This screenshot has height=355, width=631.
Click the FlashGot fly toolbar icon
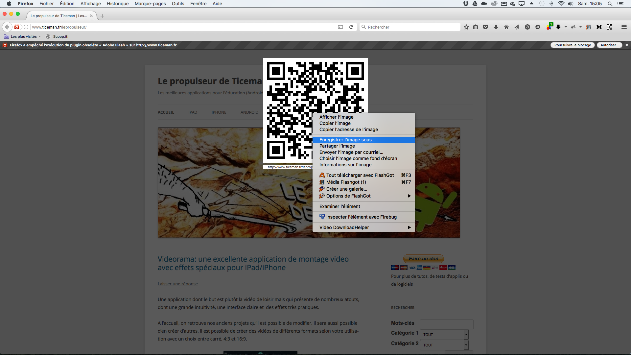573,27
